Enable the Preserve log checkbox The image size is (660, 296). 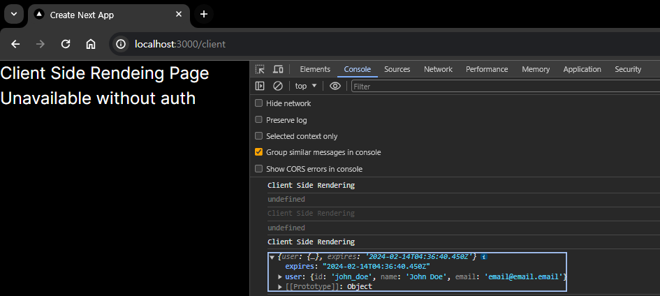(258, 120)
